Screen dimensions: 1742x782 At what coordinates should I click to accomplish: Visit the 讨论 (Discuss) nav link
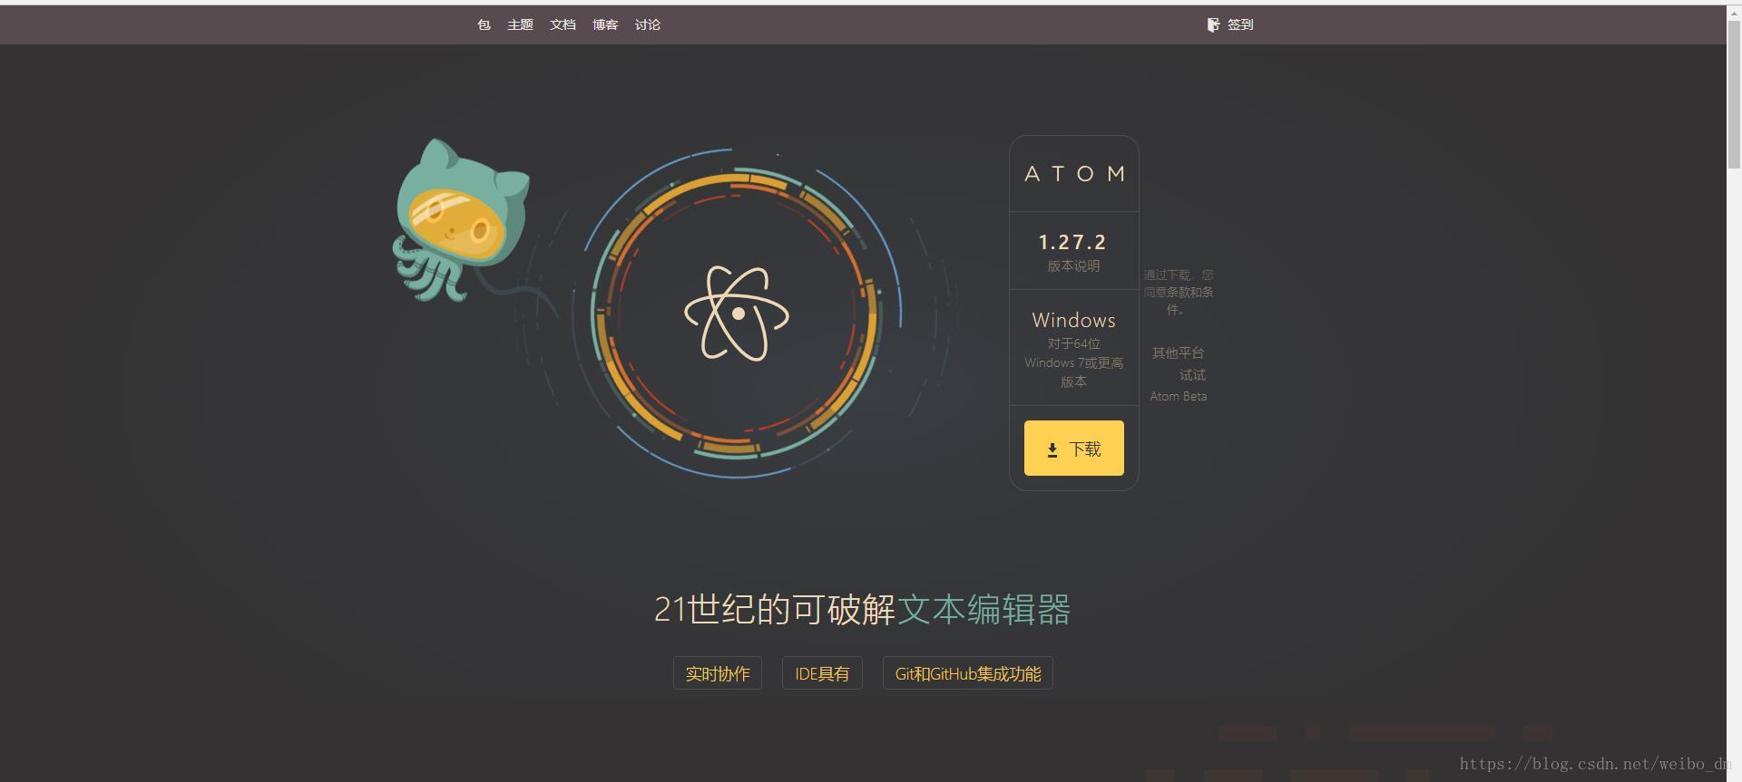pyautogui.click(x=648, y=24)
